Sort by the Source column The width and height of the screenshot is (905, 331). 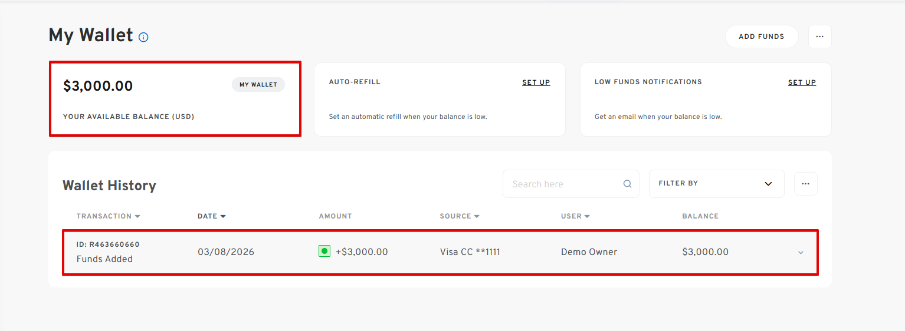(x=459, y=216)
